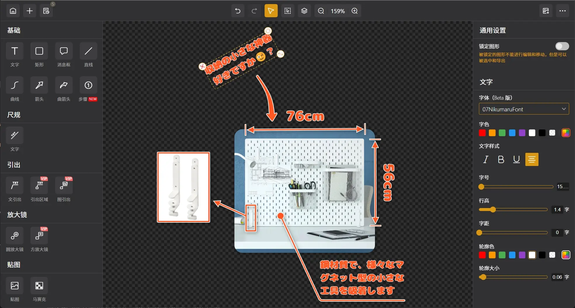Click the 轮廓大小 outline size slider

513,277
